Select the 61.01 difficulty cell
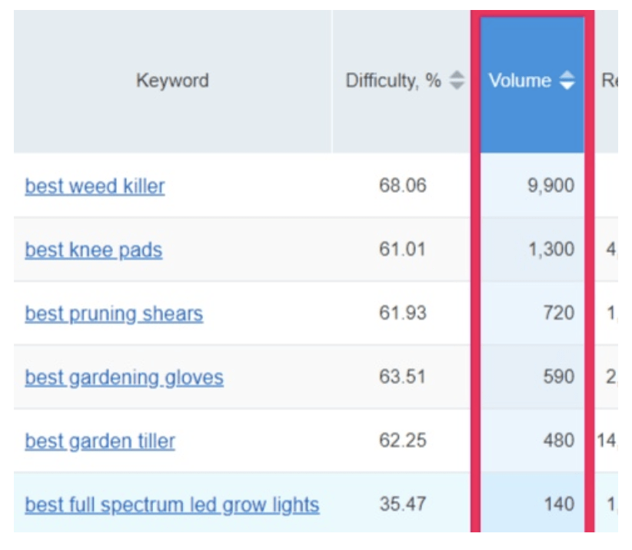The image size is (632, 550). [402, 250]
